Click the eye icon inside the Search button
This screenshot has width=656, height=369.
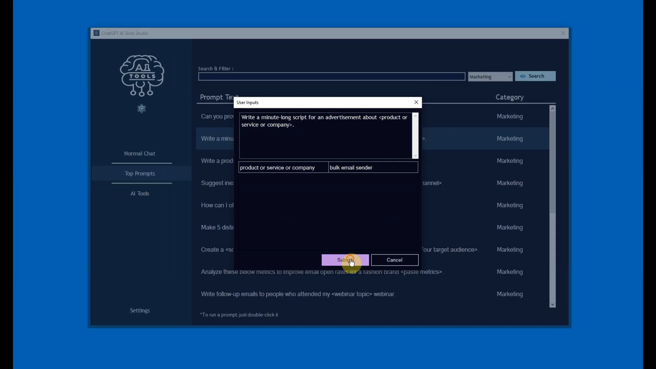point(522,76)
